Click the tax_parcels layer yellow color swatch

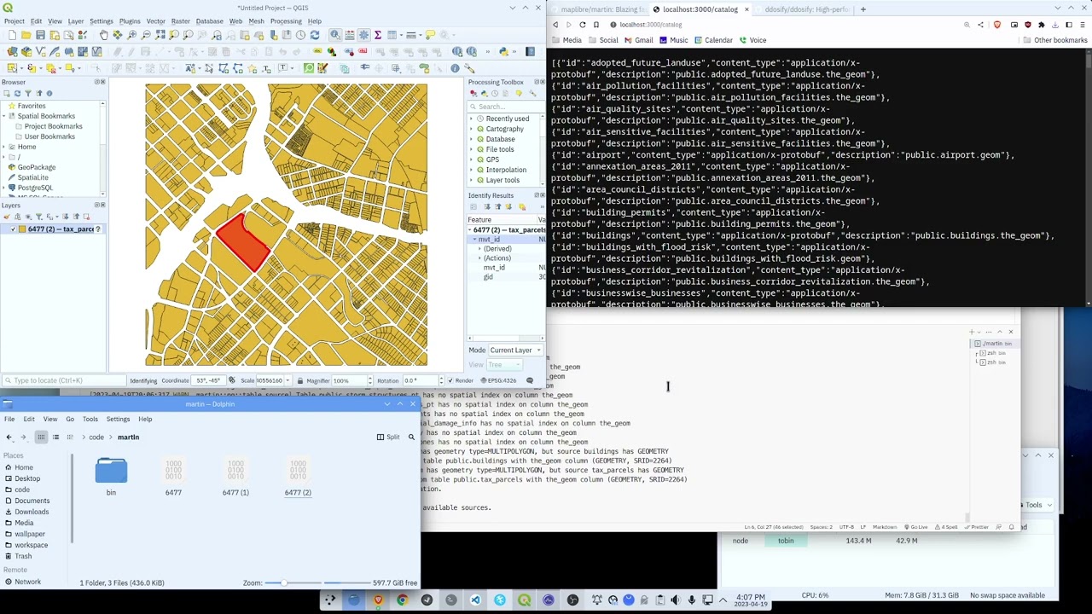click(x=22, y=229)
